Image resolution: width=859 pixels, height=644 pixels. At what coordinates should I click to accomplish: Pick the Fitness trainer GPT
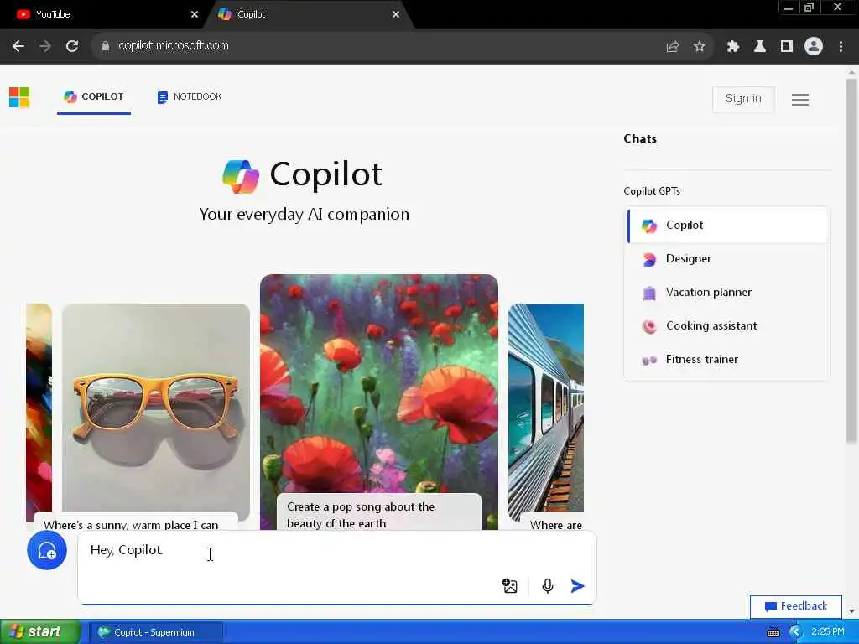coord(727,359)
